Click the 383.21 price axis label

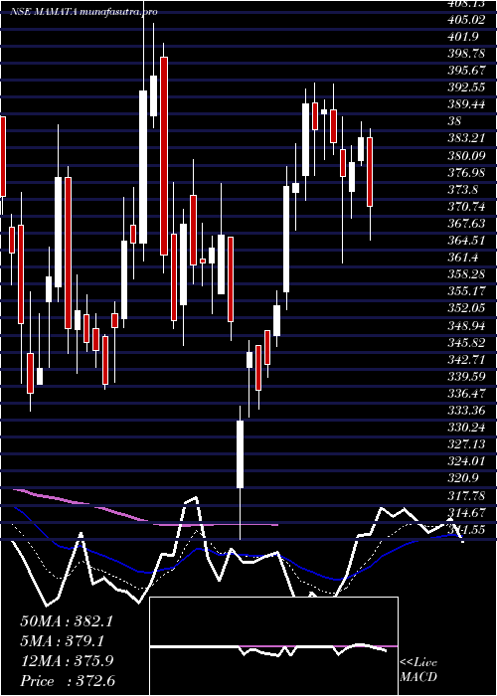click(466, 138)
